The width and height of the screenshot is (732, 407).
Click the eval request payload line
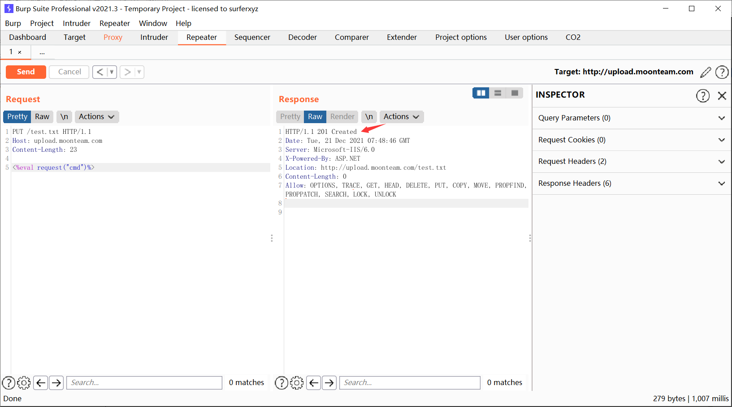pyautogui.click(x=53, y=167)
